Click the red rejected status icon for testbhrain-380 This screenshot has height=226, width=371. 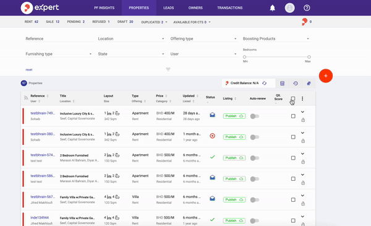(x=213, y=136)
